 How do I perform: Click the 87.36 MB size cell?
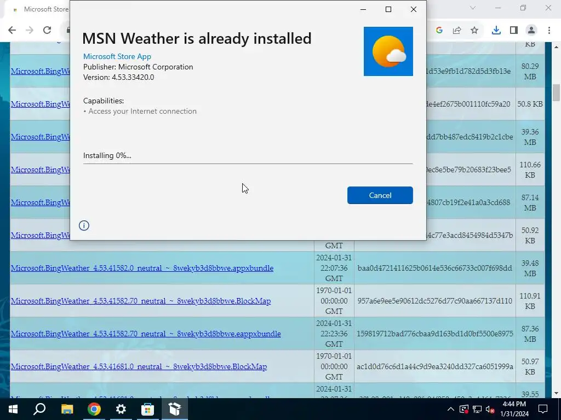point(530,334)
